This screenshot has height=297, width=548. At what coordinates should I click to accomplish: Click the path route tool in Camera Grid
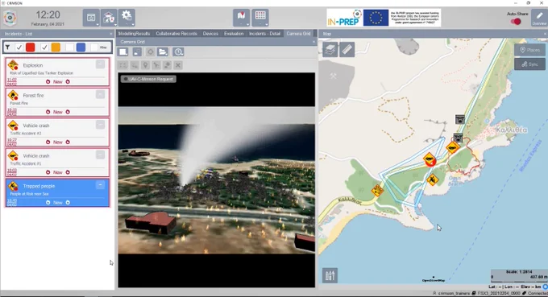(135, 65)
